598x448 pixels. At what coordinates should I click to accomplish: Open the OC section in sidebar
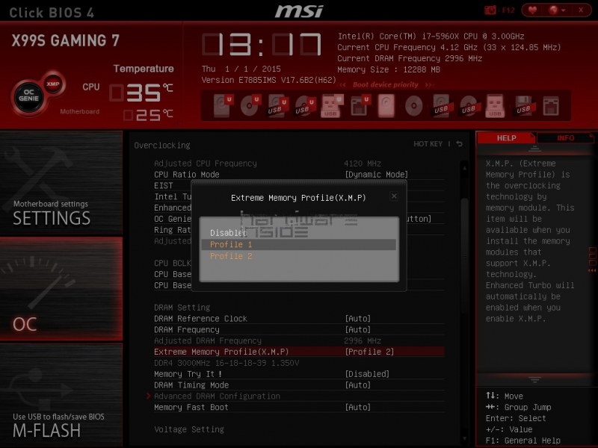(x=61, y=288)
